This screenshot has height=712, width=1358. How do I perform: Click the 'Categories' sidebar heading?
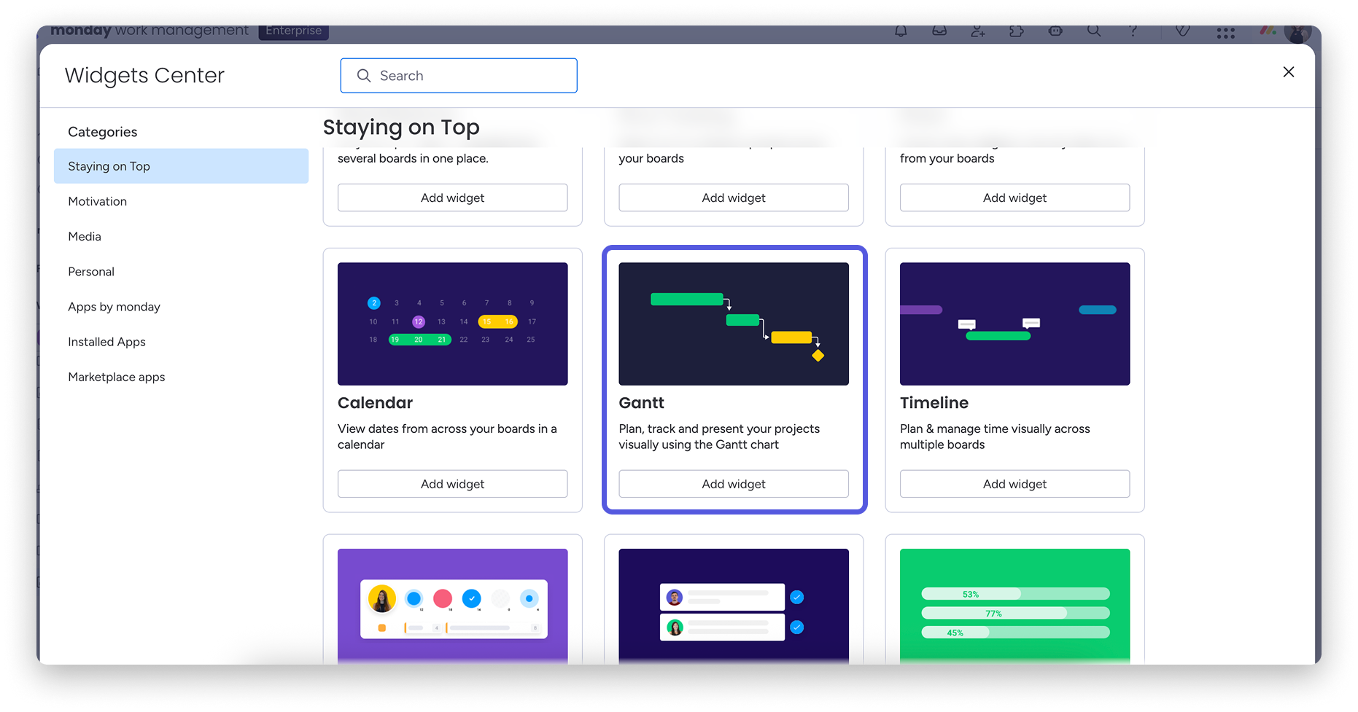pos(102,132)
